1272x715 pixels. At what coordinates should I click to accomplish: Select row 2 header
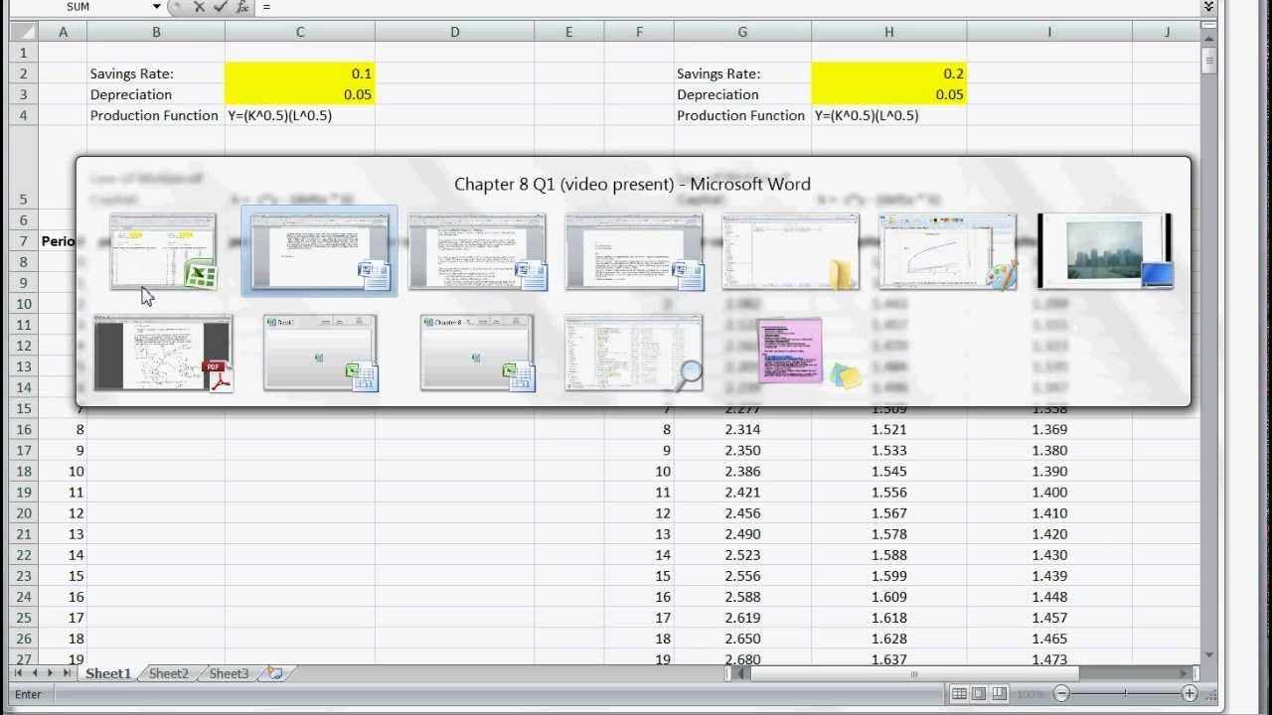point(24,73)
